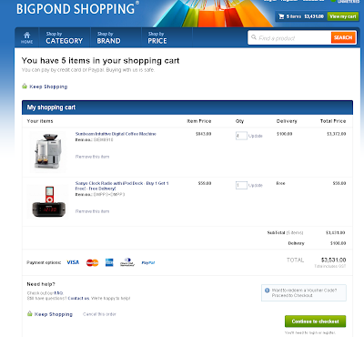
Task: Click the orange Search button
Action: click(343, 37)
